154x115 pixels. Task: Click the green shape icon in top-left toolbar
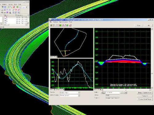[x=17, y=7]
